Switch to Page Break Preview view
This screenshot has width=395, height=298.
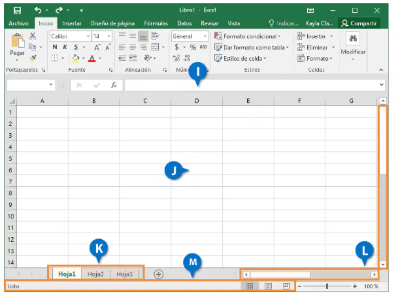coord(287,286)
